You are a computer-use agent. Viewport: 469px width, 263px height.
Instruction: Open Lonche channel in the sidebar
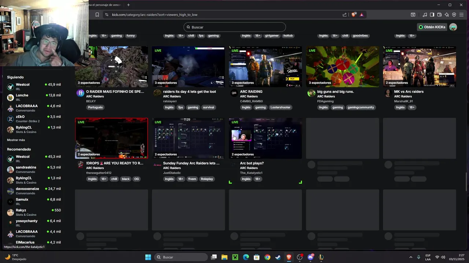[34, 97]
